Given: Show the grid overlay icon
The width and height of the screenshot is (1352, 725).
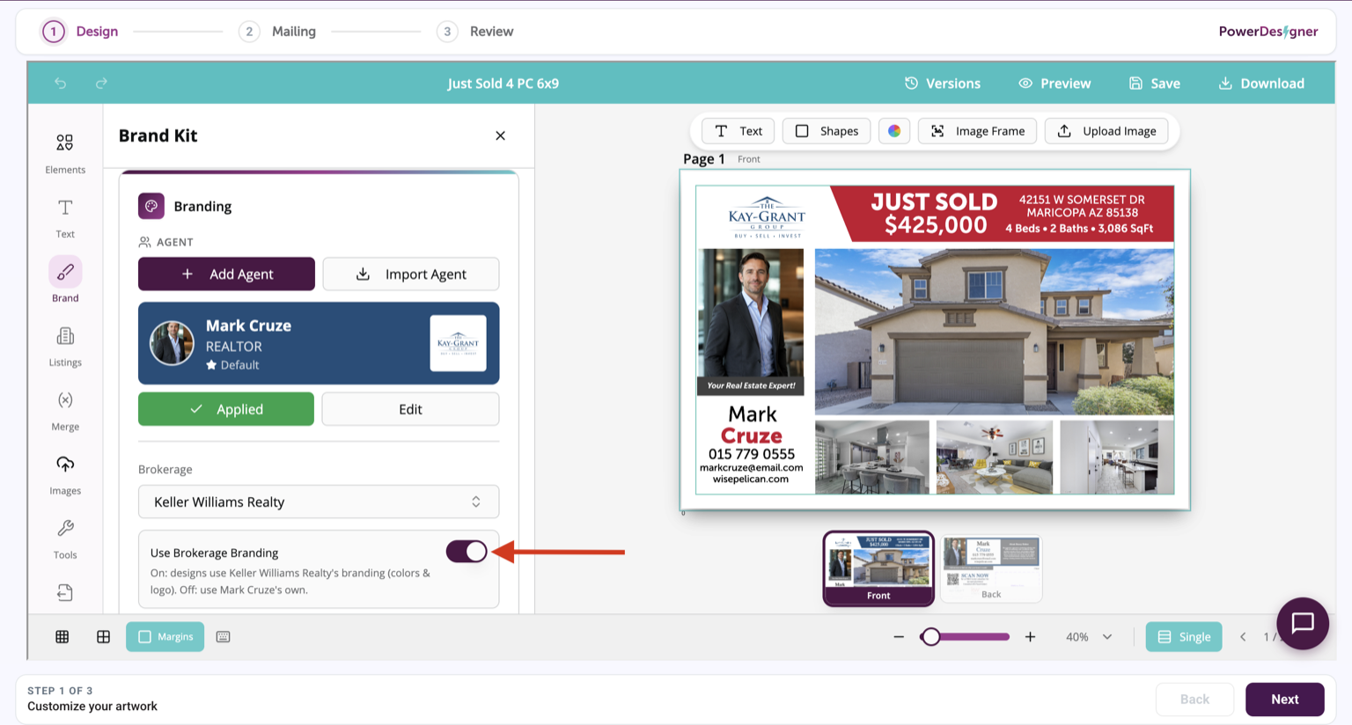Looking at the screenshot, I should 62,637.
